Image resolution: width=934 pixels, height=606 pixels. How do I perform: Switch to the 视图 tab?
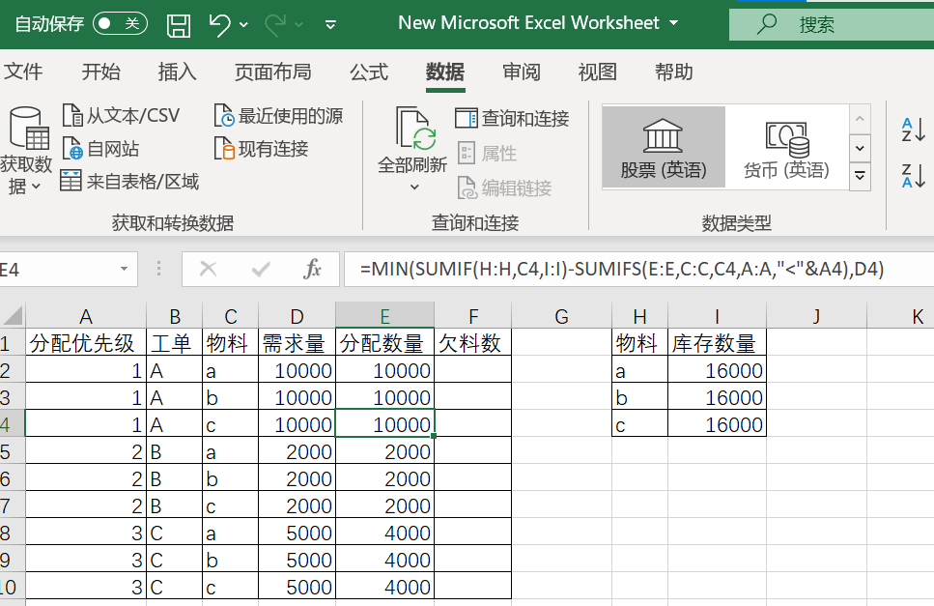click(598, 72)
